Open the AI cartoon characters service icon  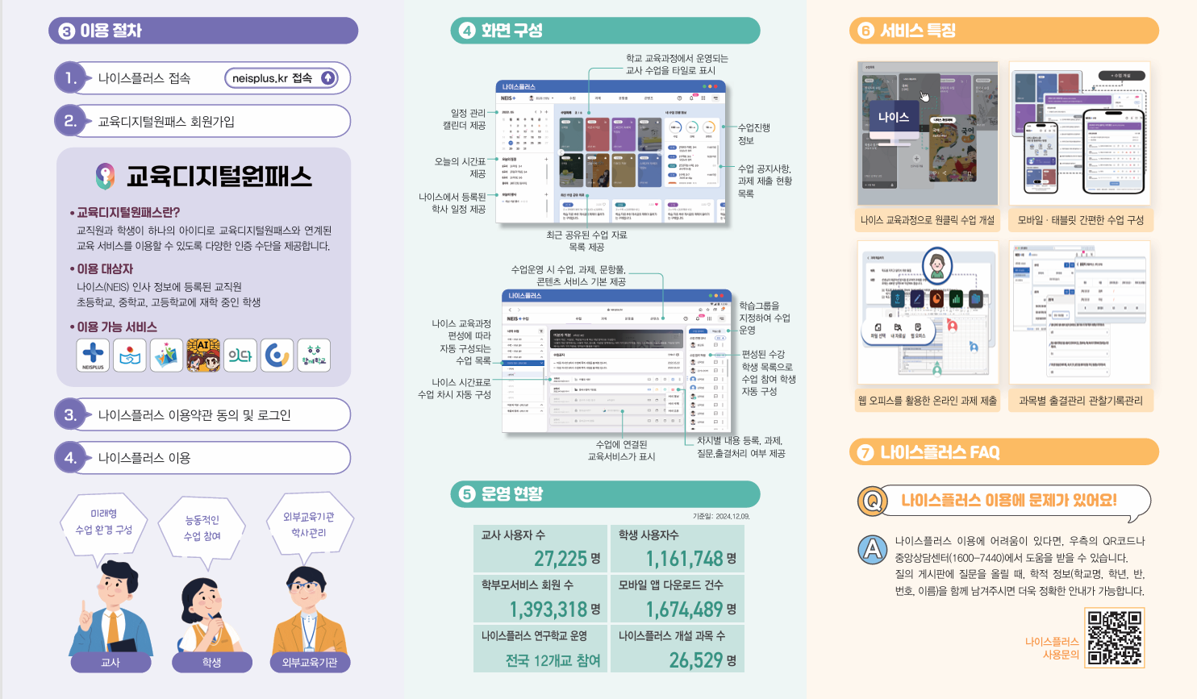[x=203, y=355]
